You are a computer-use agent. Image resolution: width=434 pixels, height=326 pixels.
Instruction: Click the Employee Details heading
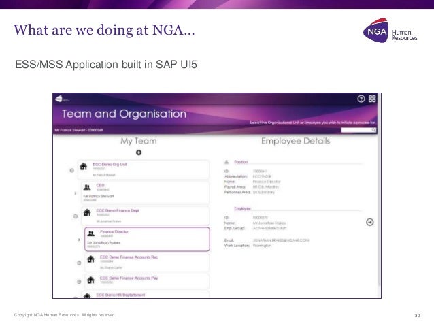296,141
